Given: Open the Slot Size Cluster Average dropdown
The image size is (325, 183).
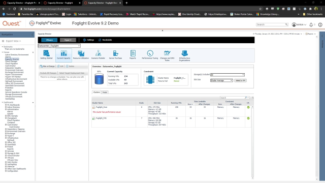Looking at the screenshot, I should 221,80.
